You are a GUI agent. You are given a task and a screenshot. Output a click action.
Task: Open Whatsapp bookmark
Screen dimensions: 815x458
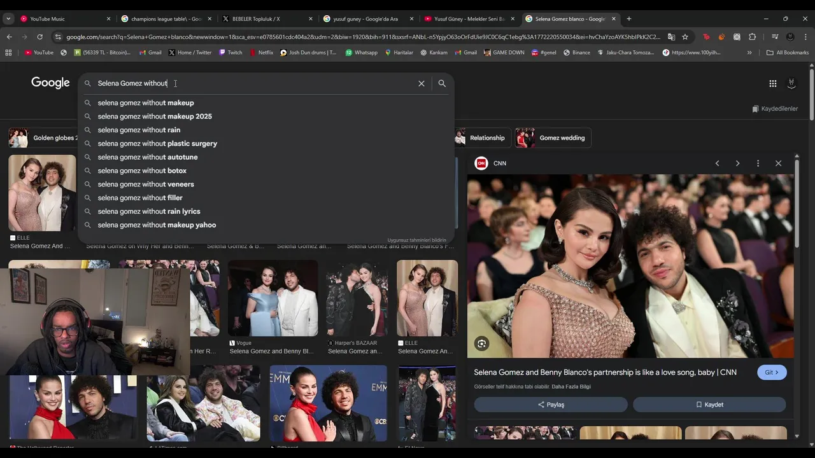coord(361,52)
